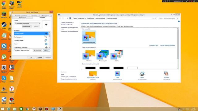
Task: Open Изменение значков рабочего стола link
Action: pyautogui.click(x=69, y=28)
